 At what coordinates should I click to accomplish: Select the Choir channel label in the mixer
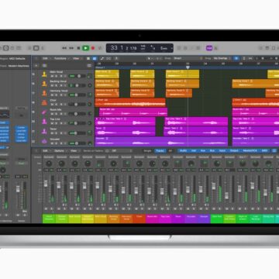[x=139, y=219]
